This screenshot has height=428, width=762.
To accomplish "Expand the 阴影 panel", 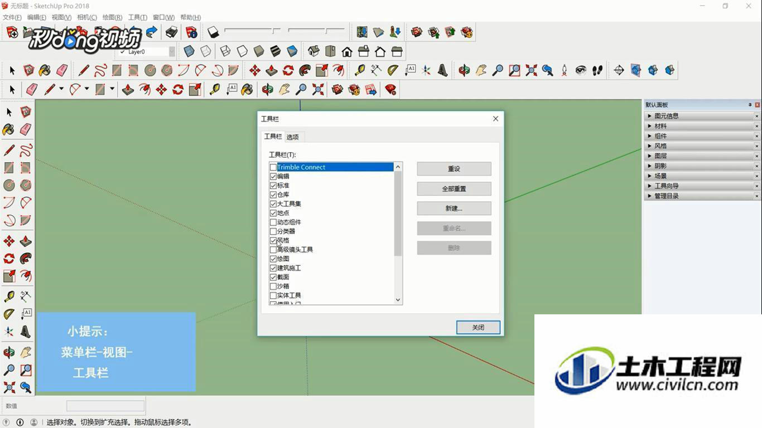I will [649, 166].
